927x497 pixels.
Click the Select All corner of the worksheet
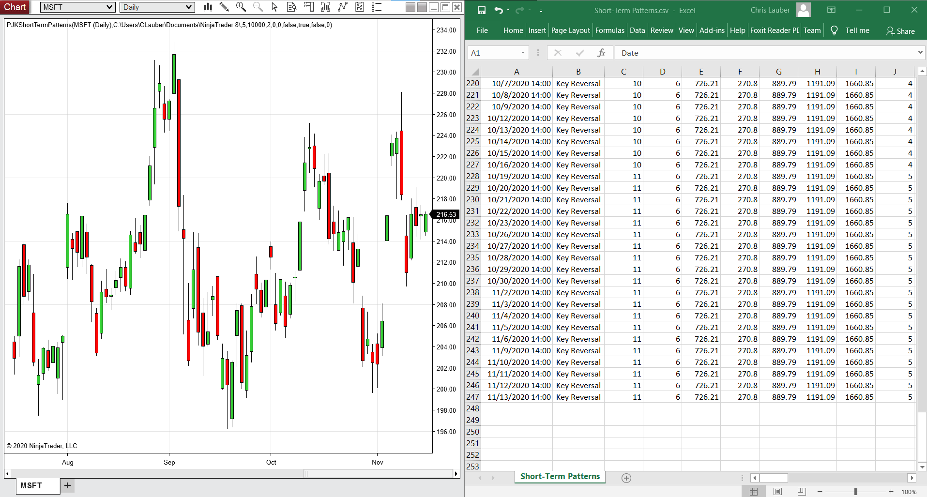473,72
